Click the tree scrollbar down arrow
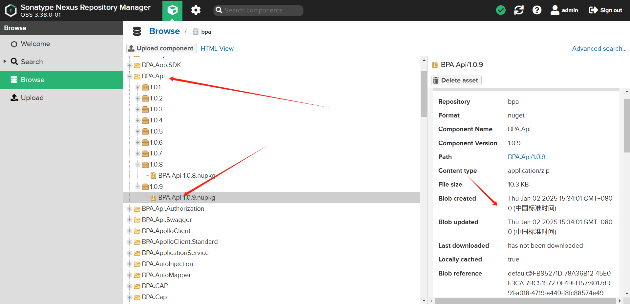This screenshot has height=304, width=630. [424, 301]
